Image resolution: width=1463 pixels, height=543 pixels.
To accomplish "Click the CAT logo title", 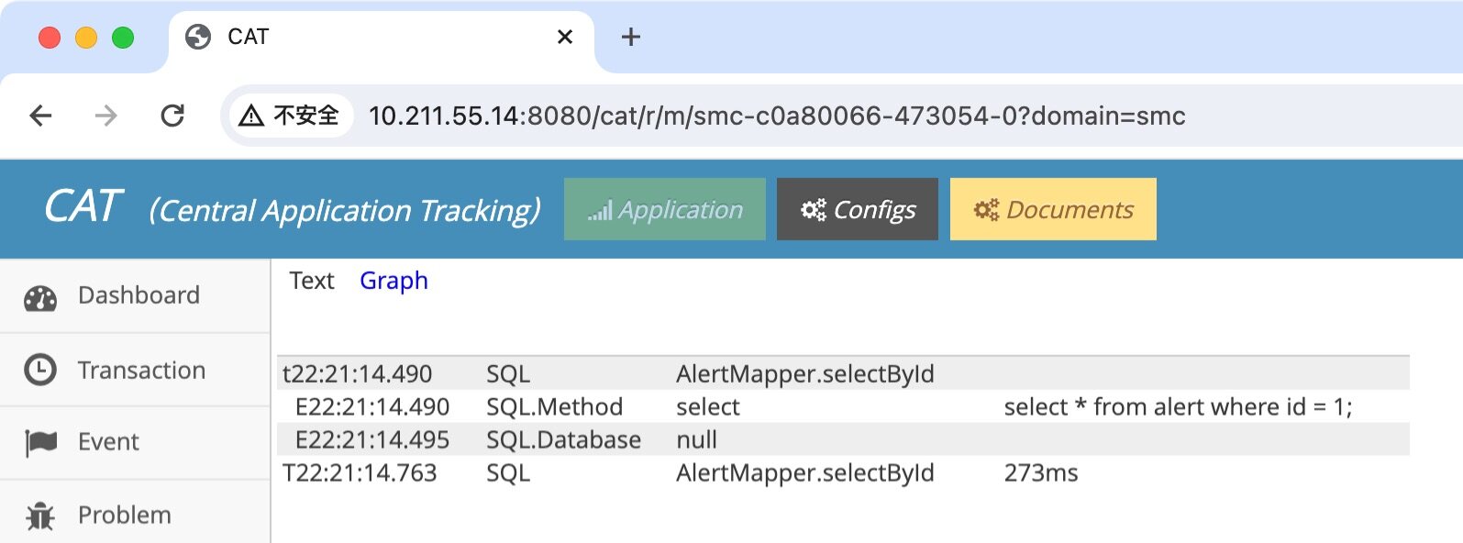I will coord(83,206).
